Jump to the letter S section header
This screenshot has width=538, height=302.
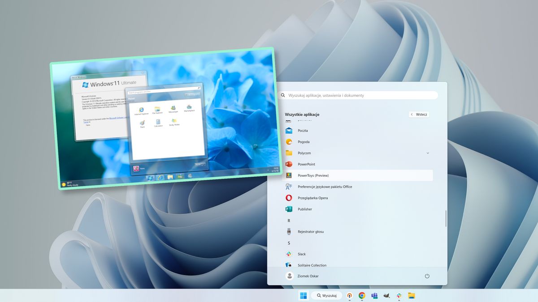coord(289,242)
